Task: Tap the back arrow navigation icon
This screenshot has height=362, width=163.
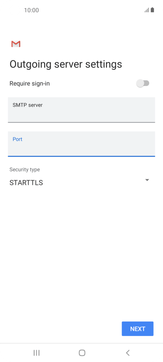Action: pyautogui.click(x=128, y=353)
